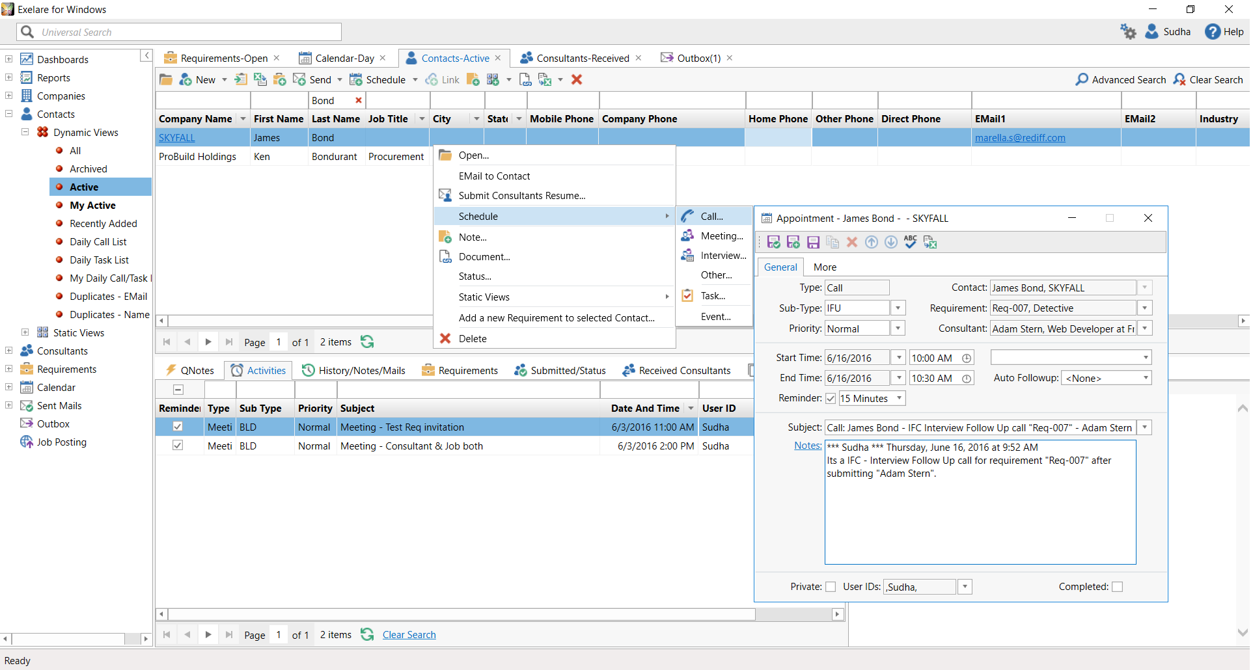
Task: Click the Clear Search link in the activities pager
Action: pyautogui.click(x=409, y=634)
